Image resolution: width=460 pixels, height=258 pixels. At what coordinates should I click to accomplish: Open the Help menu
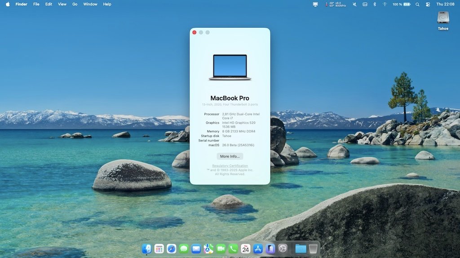coord(107,4)
